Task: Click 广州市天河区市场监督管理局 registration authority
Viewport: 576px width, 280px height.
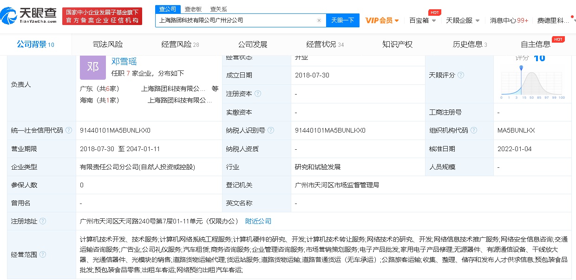Action: tap(337, 185)
